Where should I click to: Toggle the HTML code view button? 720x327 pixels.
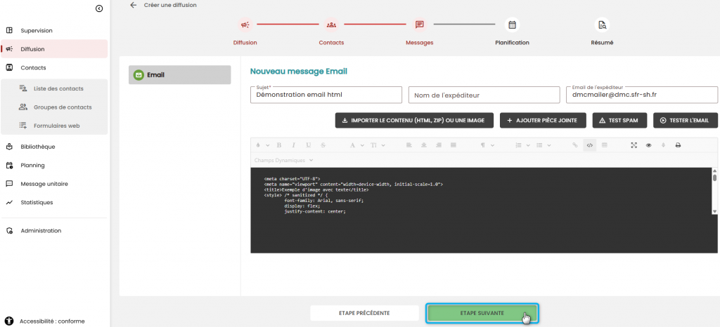[590, 145]
